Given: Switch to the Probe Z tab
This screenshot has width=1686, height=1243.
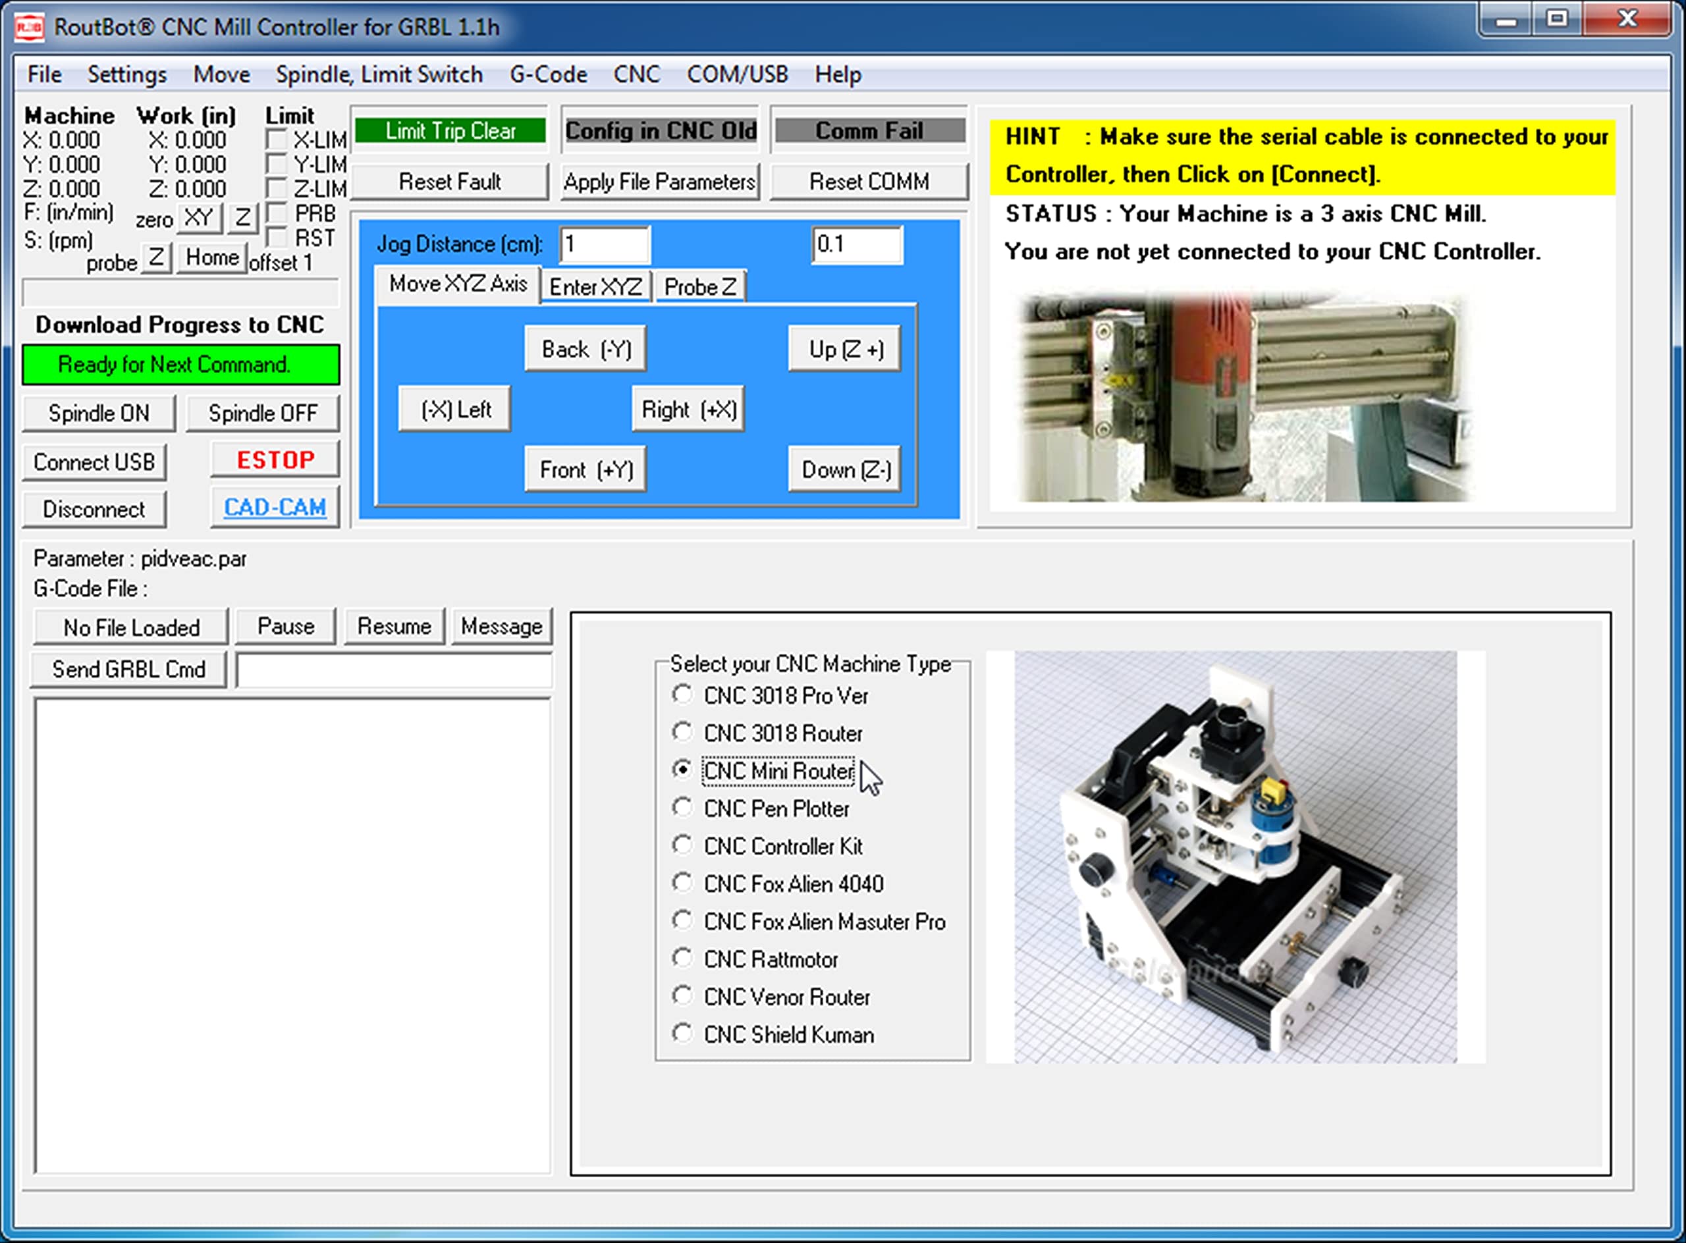Looking at the screenshot, I should (700, 286).
